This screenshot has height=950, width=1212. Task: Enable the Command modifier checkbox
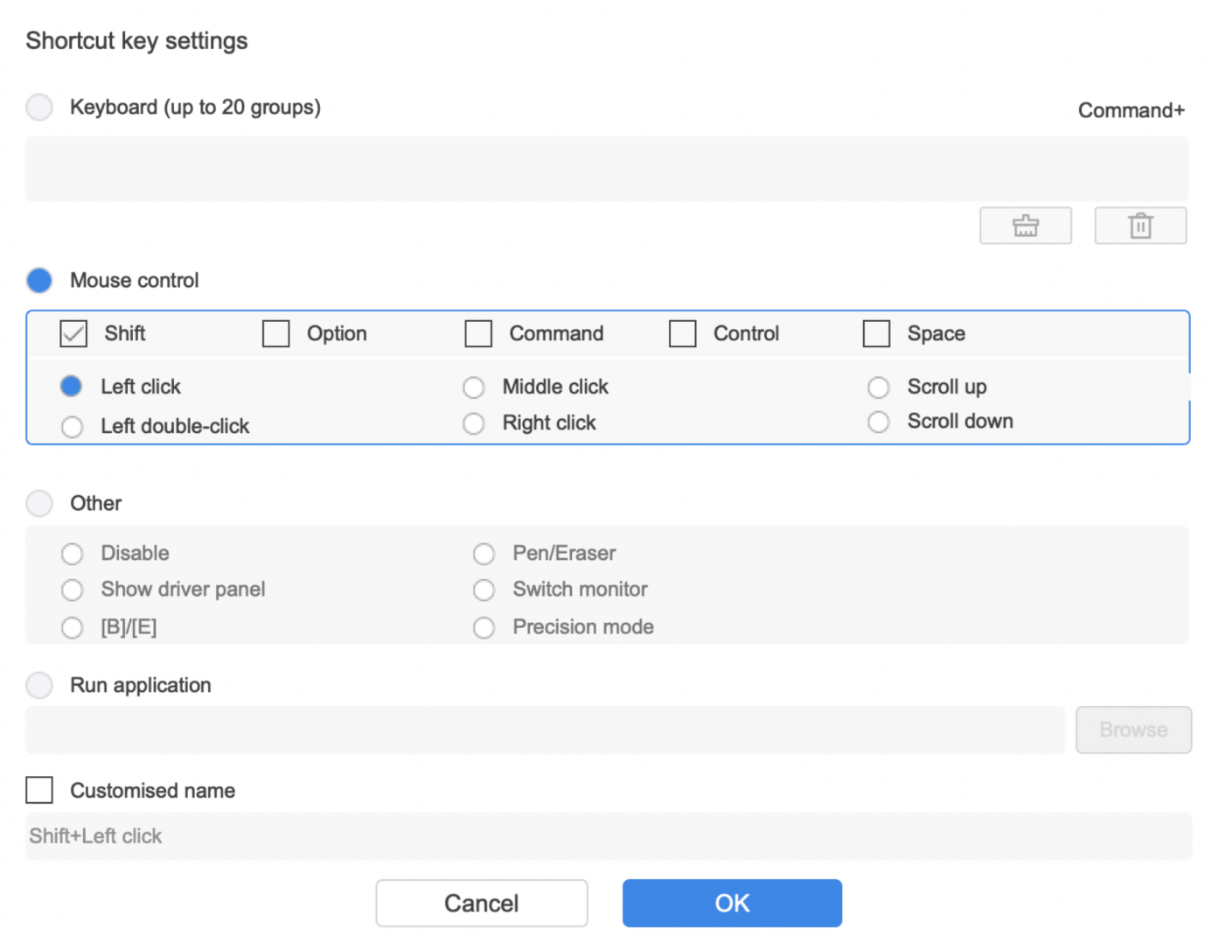coord(478,333)
